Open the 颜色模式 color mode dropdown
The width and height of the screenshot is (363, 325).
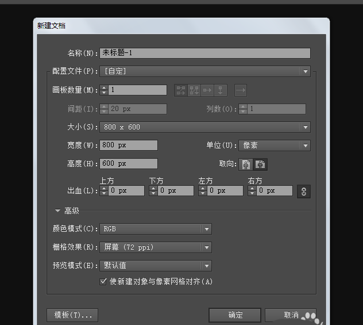(156, 229)
